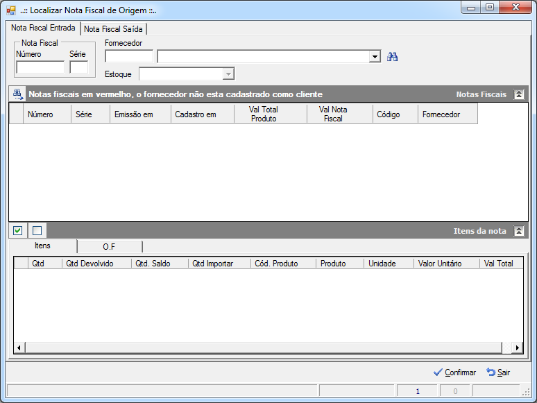The width and height of the screenshot is (537, 403).
Task: Select the Itens tab
Action: (42, 246)
